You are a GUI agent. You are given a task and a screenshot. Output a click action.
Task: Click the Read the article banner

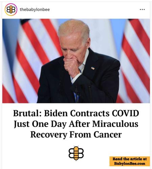pos(130,161)
